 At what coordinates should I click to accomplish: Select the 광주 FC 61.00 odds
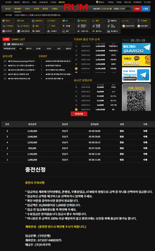(33, 48)
